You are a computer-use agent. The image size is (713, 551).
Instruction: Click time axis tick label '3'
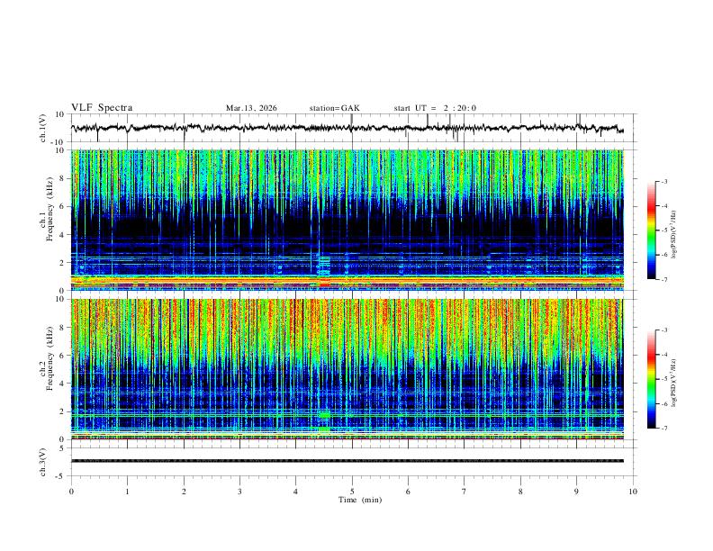click(x=239, y=492)
